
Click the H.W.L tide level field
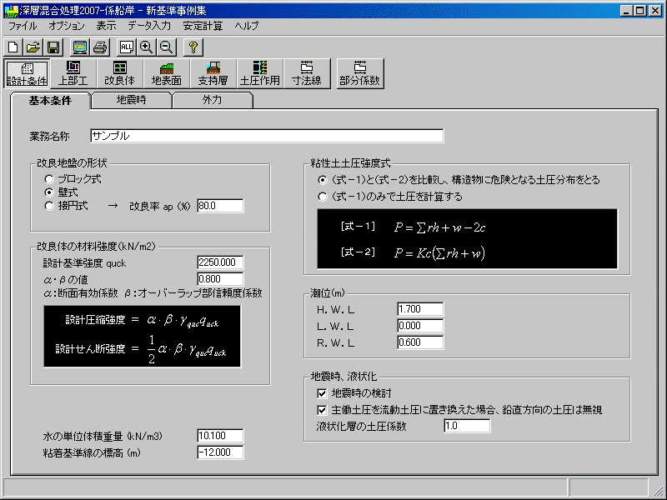pos(420,309)
